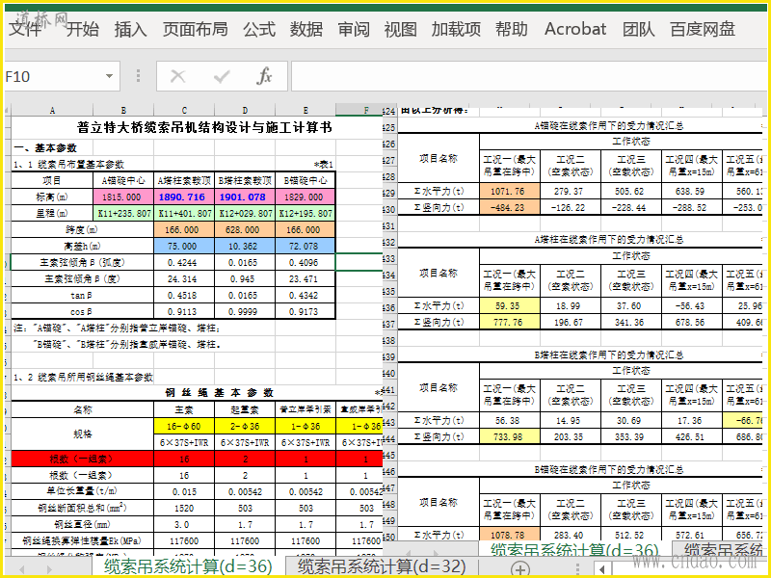The width and height of the screenshot is (771, 578).
Task: Open the 帮助 tab
Action: (x=512, y=29)
